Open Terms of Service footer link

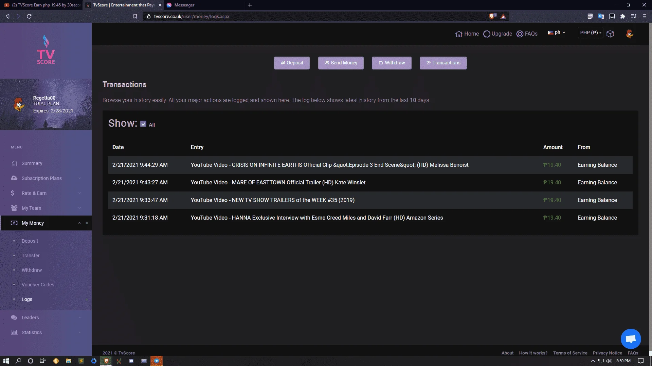click(570, 353)
